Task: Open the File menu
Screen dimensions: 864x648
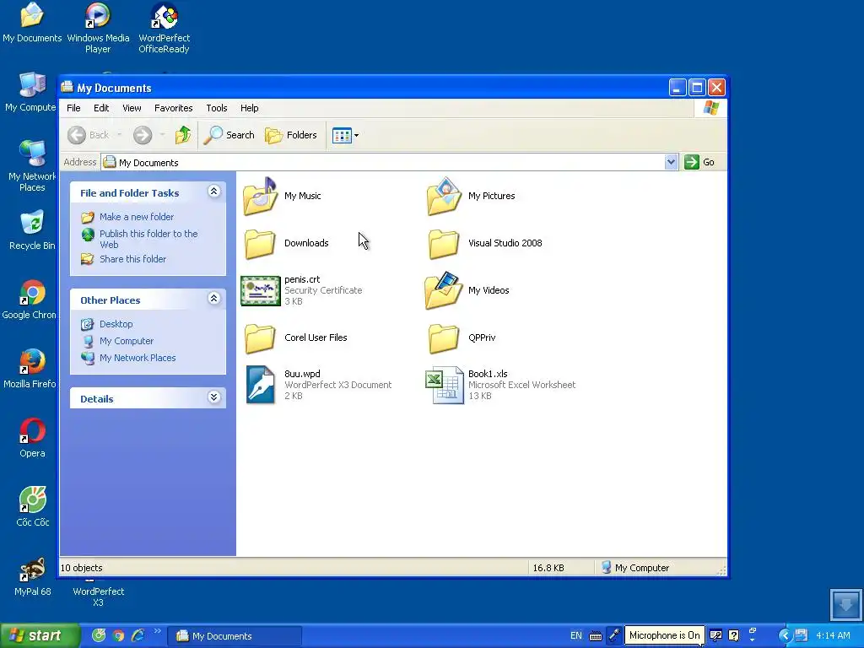Action: click(73, 108)
